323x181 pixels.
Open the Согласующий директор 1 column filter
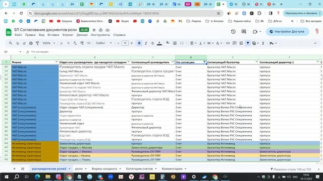pyautogui.click(x=317, y=62)
